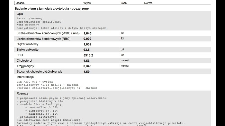Screen dimensions: 225x126
Task: Click the RBC value 0,002
Action: pyautogui.click(x=87, y=39)
